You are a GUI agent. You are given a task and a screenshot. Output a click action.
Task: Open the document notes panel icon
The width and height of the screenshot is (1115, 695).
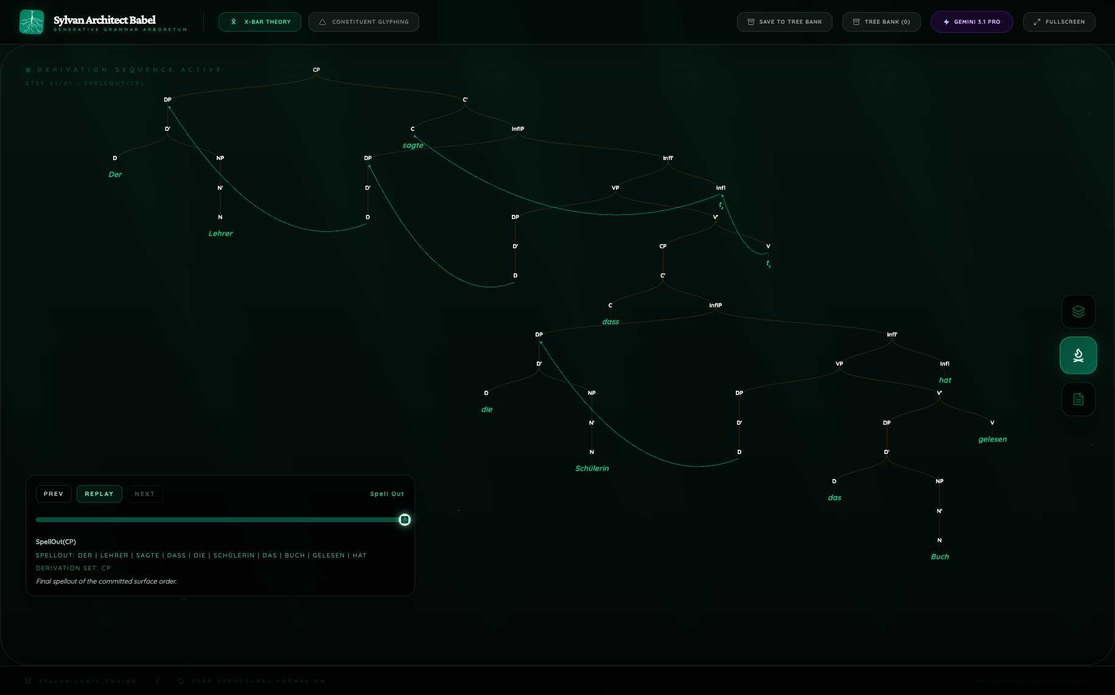tap(1078, 399)
